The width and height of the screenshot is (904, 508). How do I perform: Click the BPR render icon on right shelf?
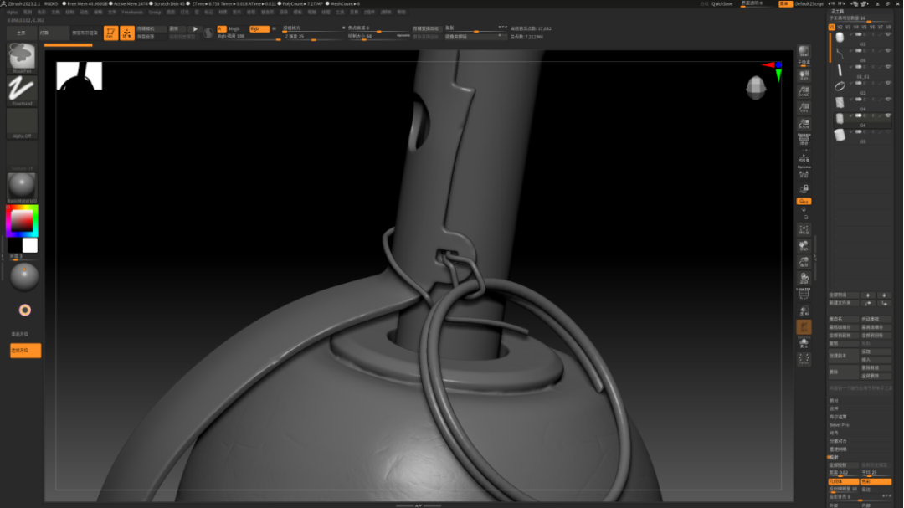[x=804, y=53]
